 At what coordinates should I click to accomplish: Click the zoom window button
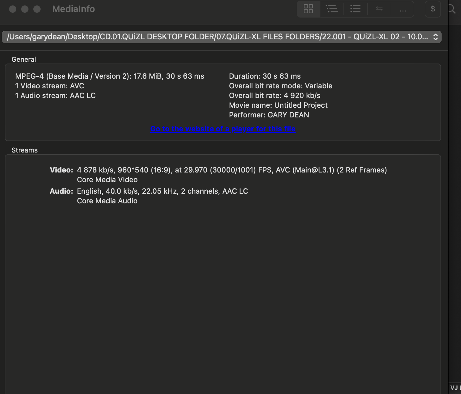[x=37, y=9]
